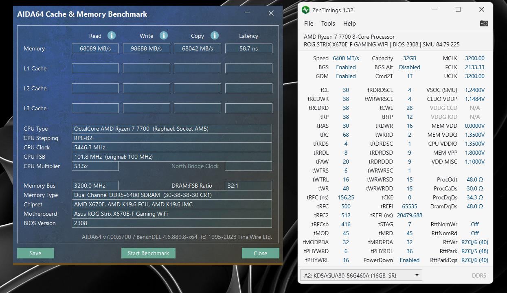
Task: Click the Close button in AIDA64
Action: (260, 253)
